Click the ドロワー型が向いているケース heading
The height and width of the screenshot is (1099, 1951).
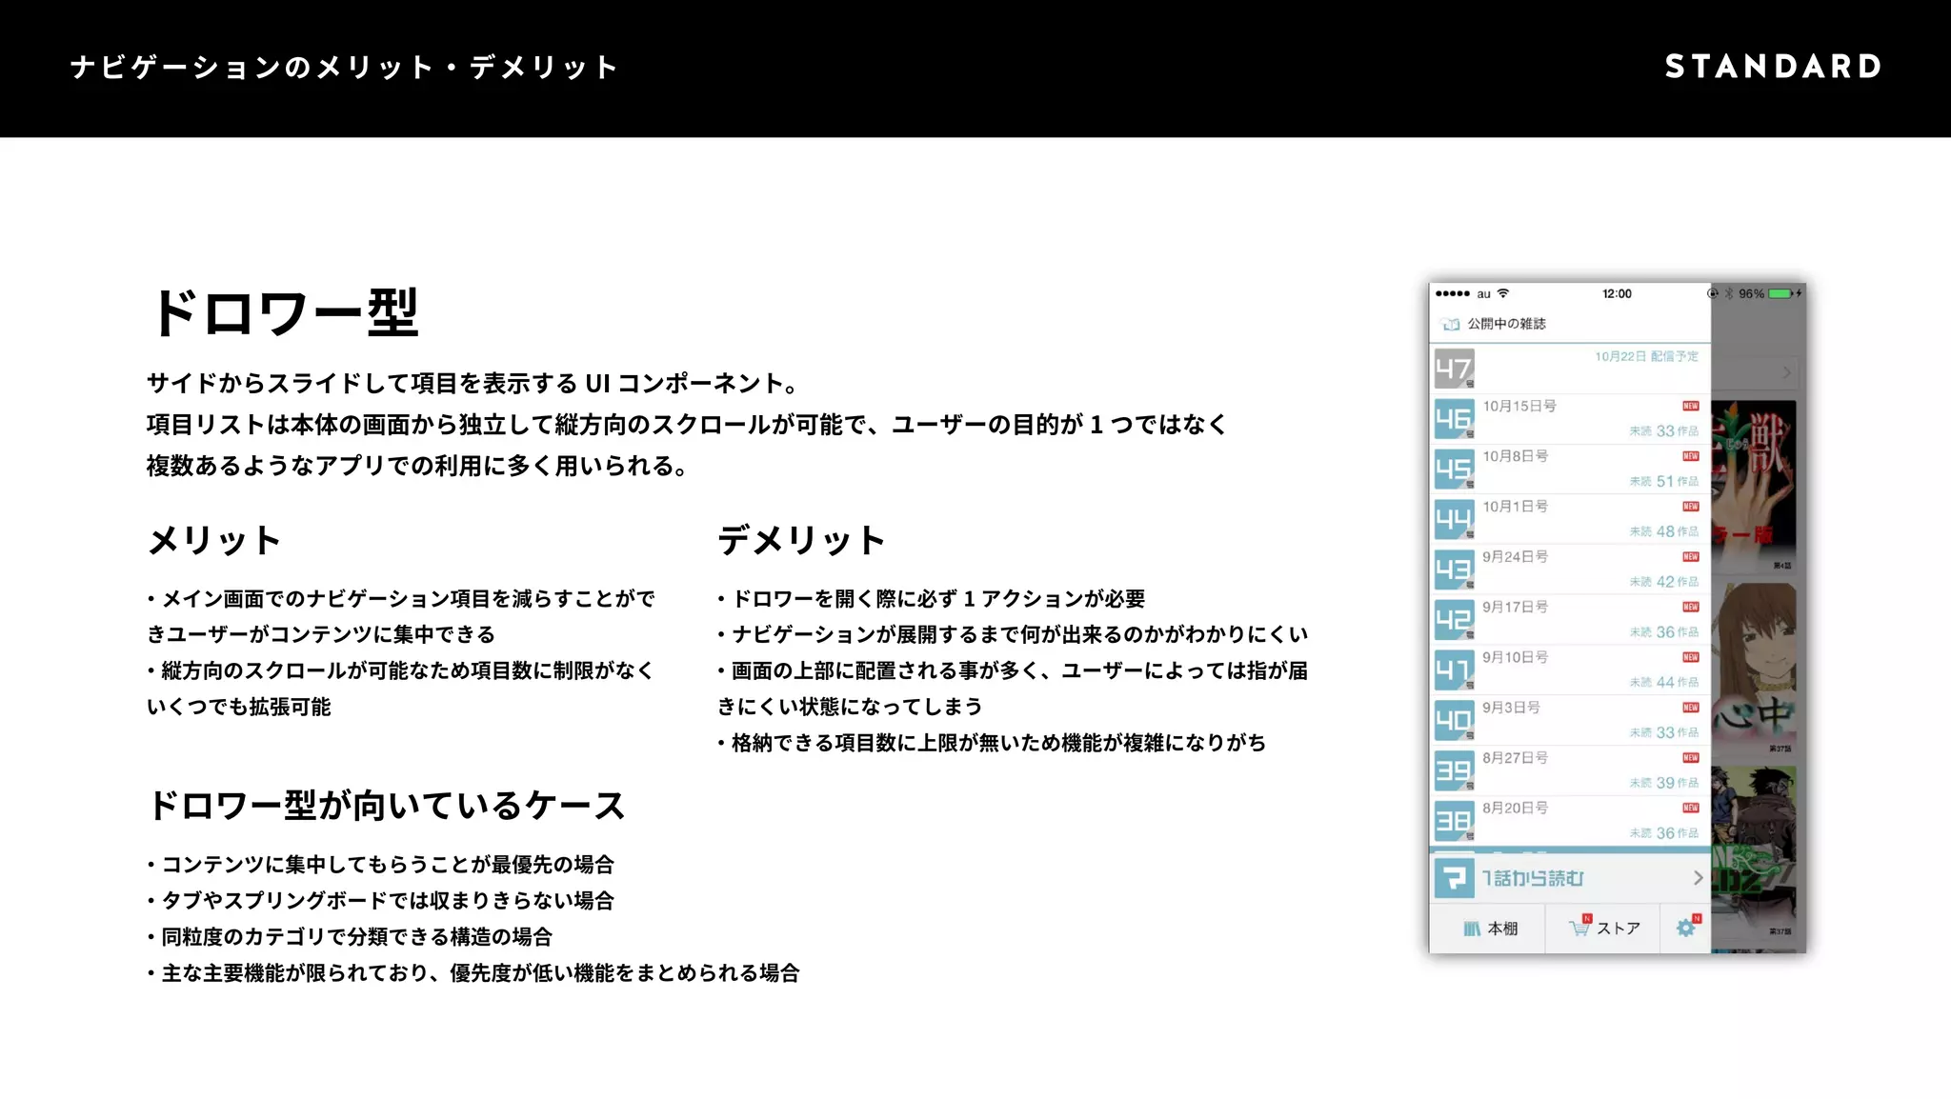coord(387,806)
